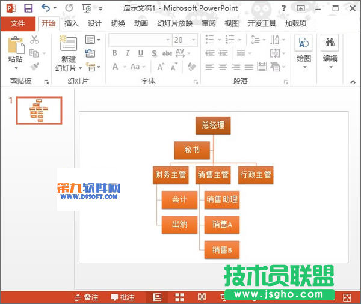Viewport: 361px width, 304px height.
Task: Select slide 1 thumbnail
Action: (x=39, y=111)
